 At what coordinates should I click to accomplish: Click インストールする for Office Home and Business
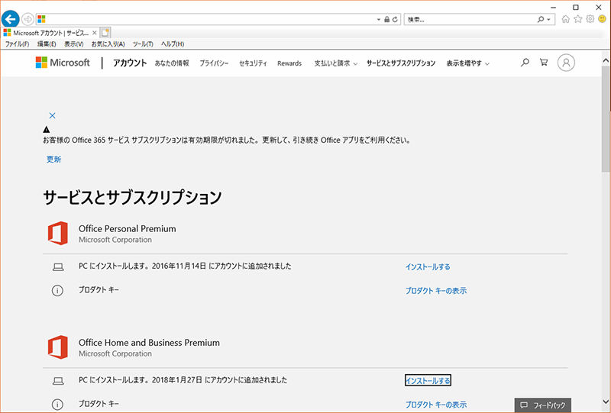point(428,381)
